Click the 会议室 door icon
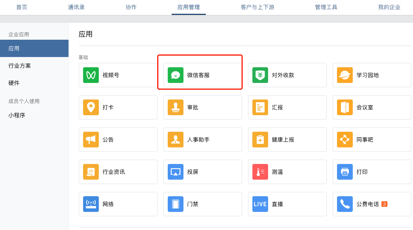This screenshot has width=413, height=230. pyautogui.click(x=345, y=107)
